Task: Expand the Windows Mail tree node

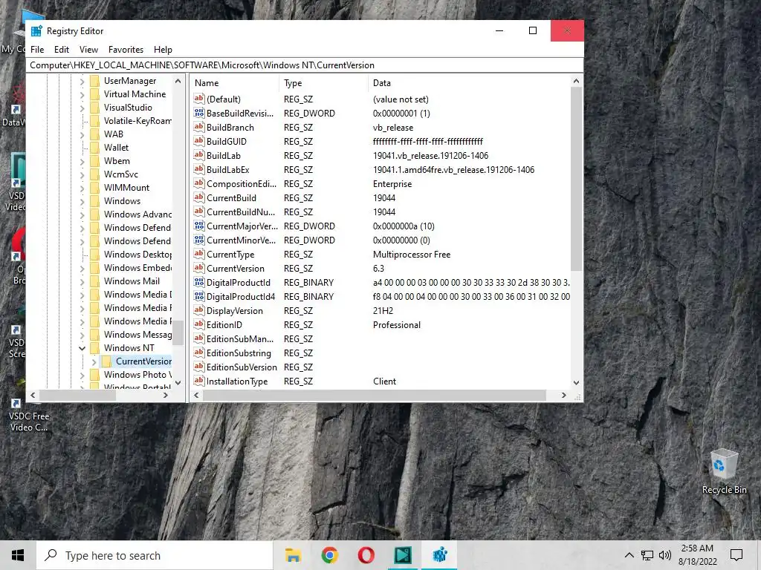Action: pyautogui.click(x=82, y=281)
